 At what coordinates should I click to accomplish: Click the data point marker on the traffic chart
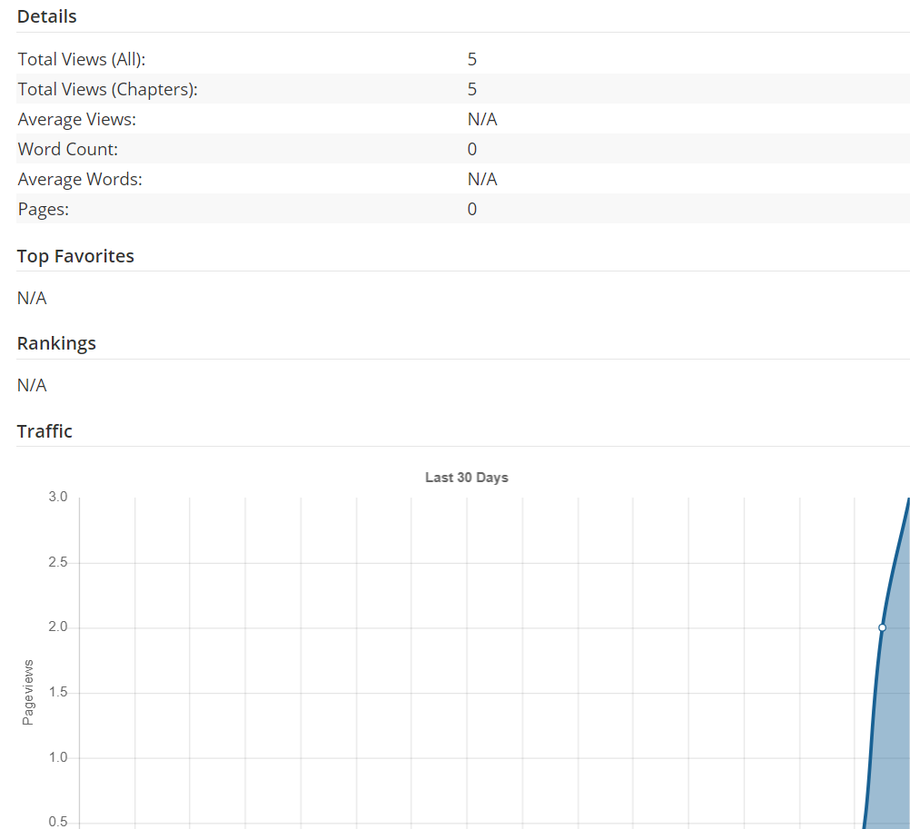pos(882,627)
